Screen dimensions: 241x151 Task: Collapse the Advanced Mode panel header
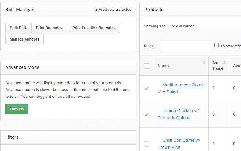point(68,67)
